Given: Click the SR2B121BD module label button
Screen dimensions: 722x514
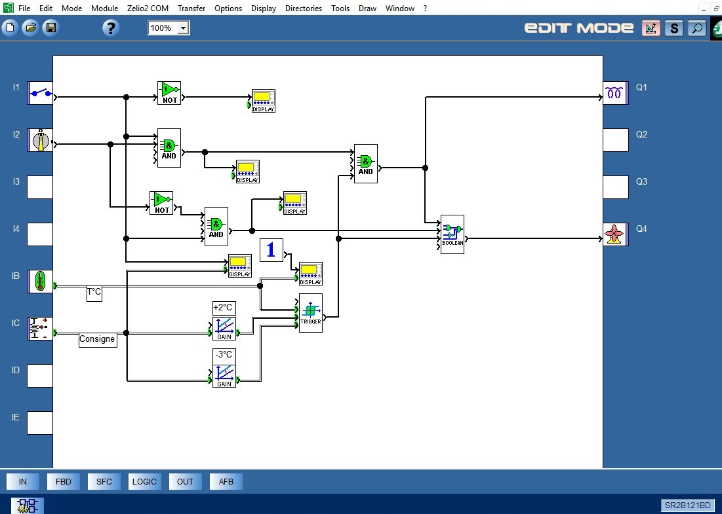Looking at the screenshot, I should [x=687, y=505].
